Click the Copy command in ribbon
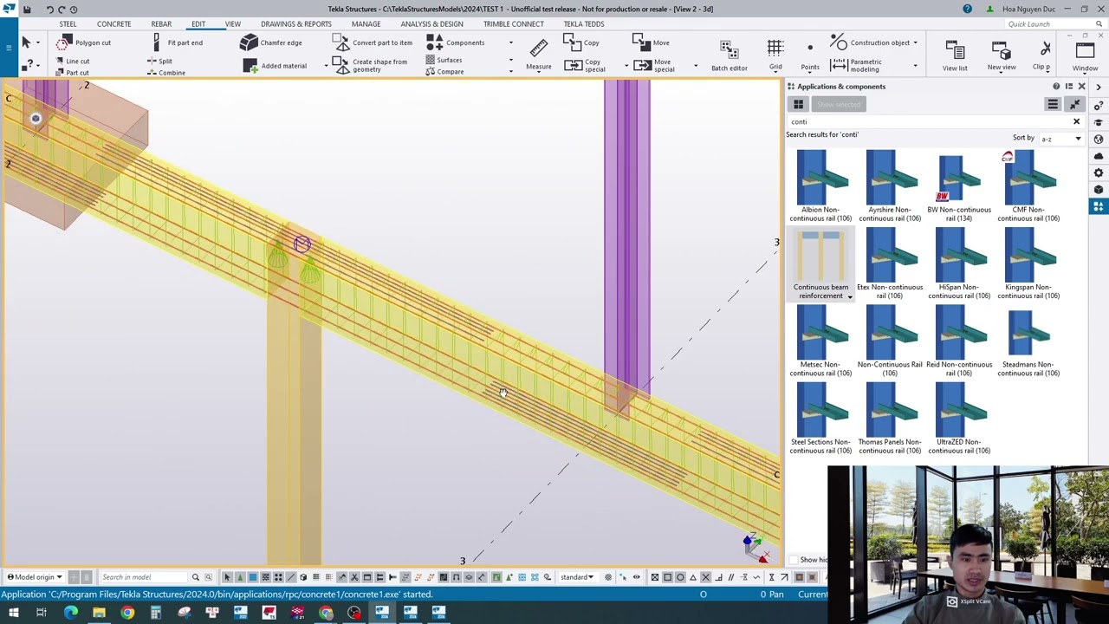The width and height of the screenshot is (1109, 624). click(581, 42)
